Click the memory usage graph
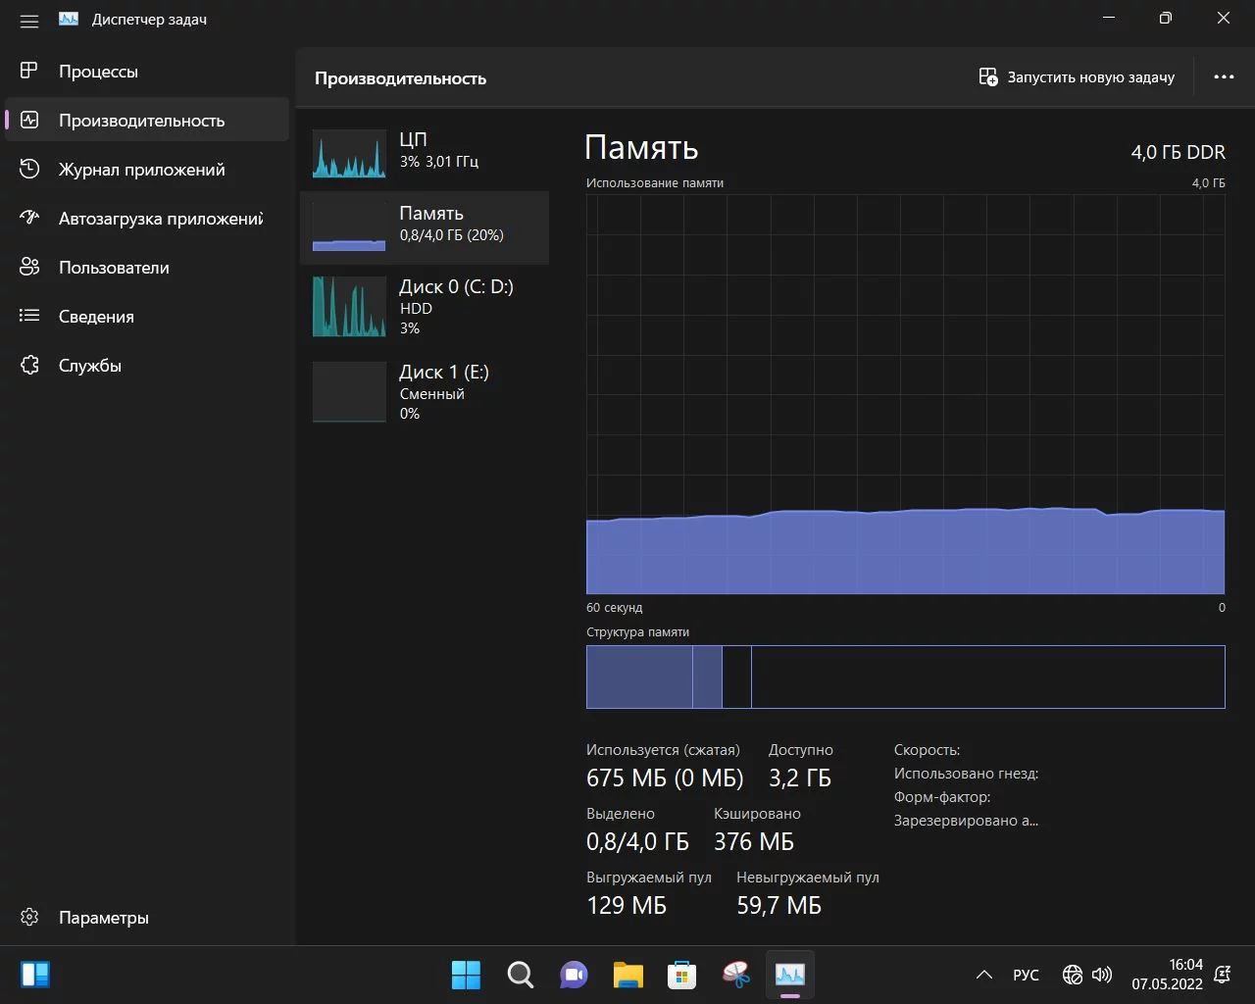Screen dimensions: 1255x1004 point(905,393)
